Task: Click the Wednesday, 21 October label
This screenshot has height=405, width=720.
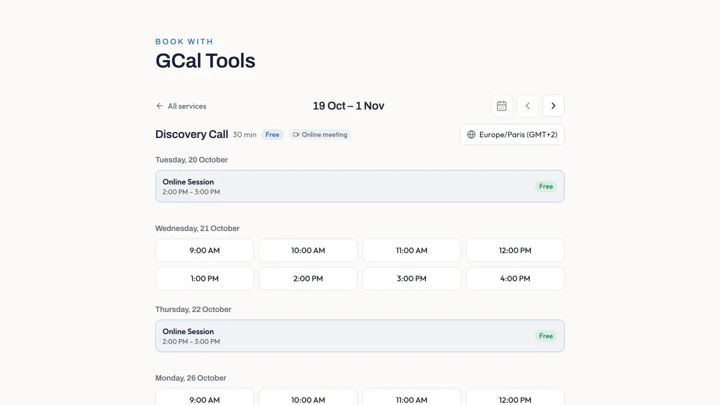Action: click(197, 228)
